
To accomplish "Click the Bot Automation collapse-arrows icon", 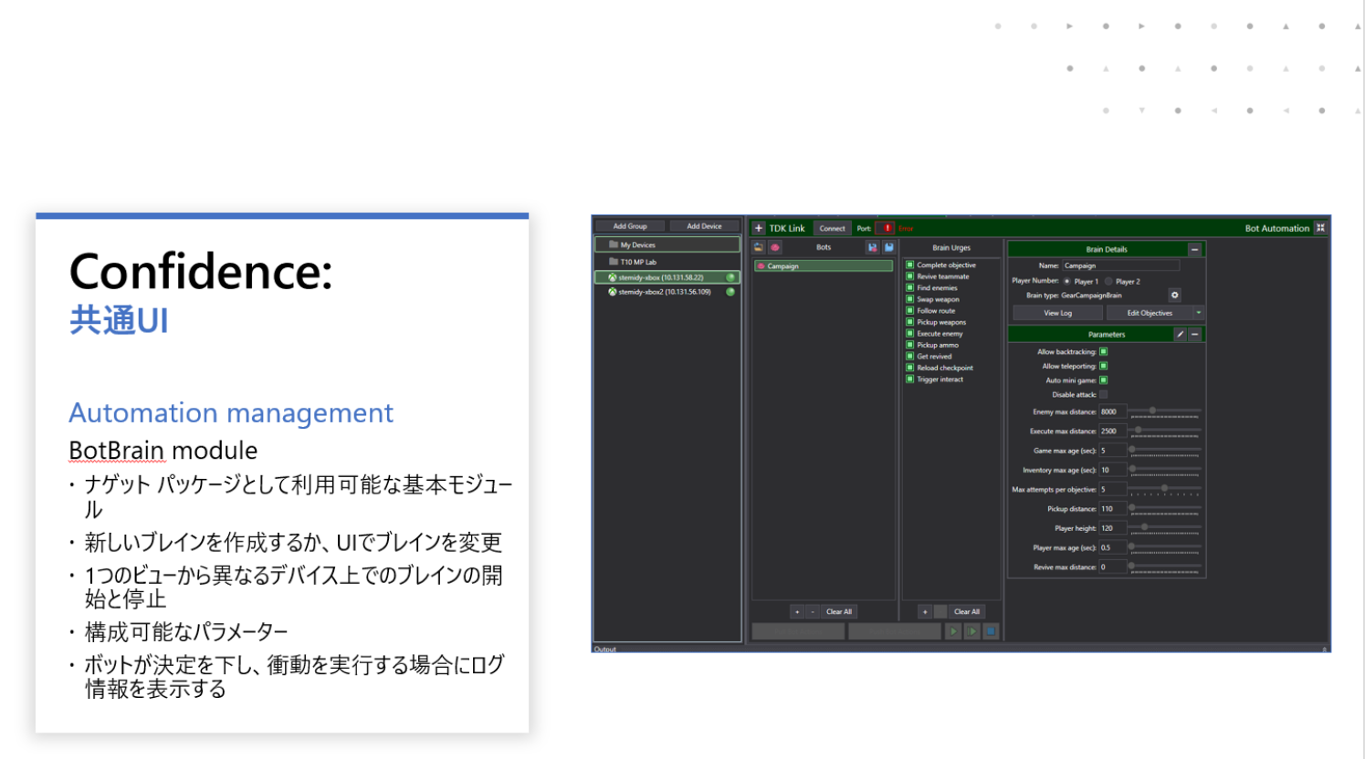I will point(1320,228).
